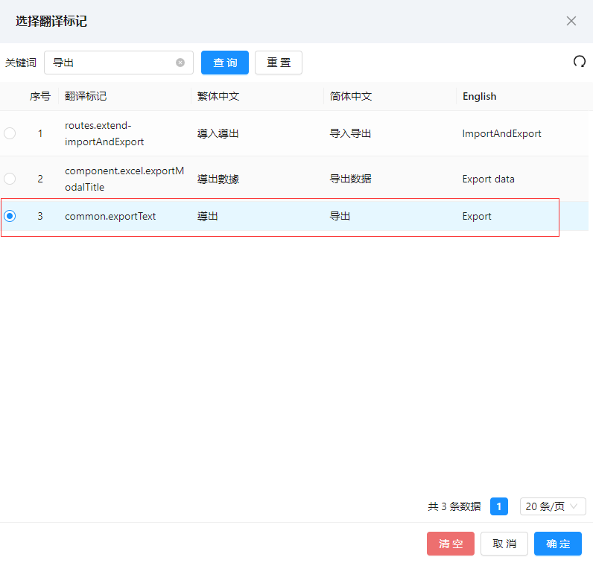Confirm selection with 确定 button
Image resolution: width=593 pixels, height=563 pixels.
coord(557,544)
